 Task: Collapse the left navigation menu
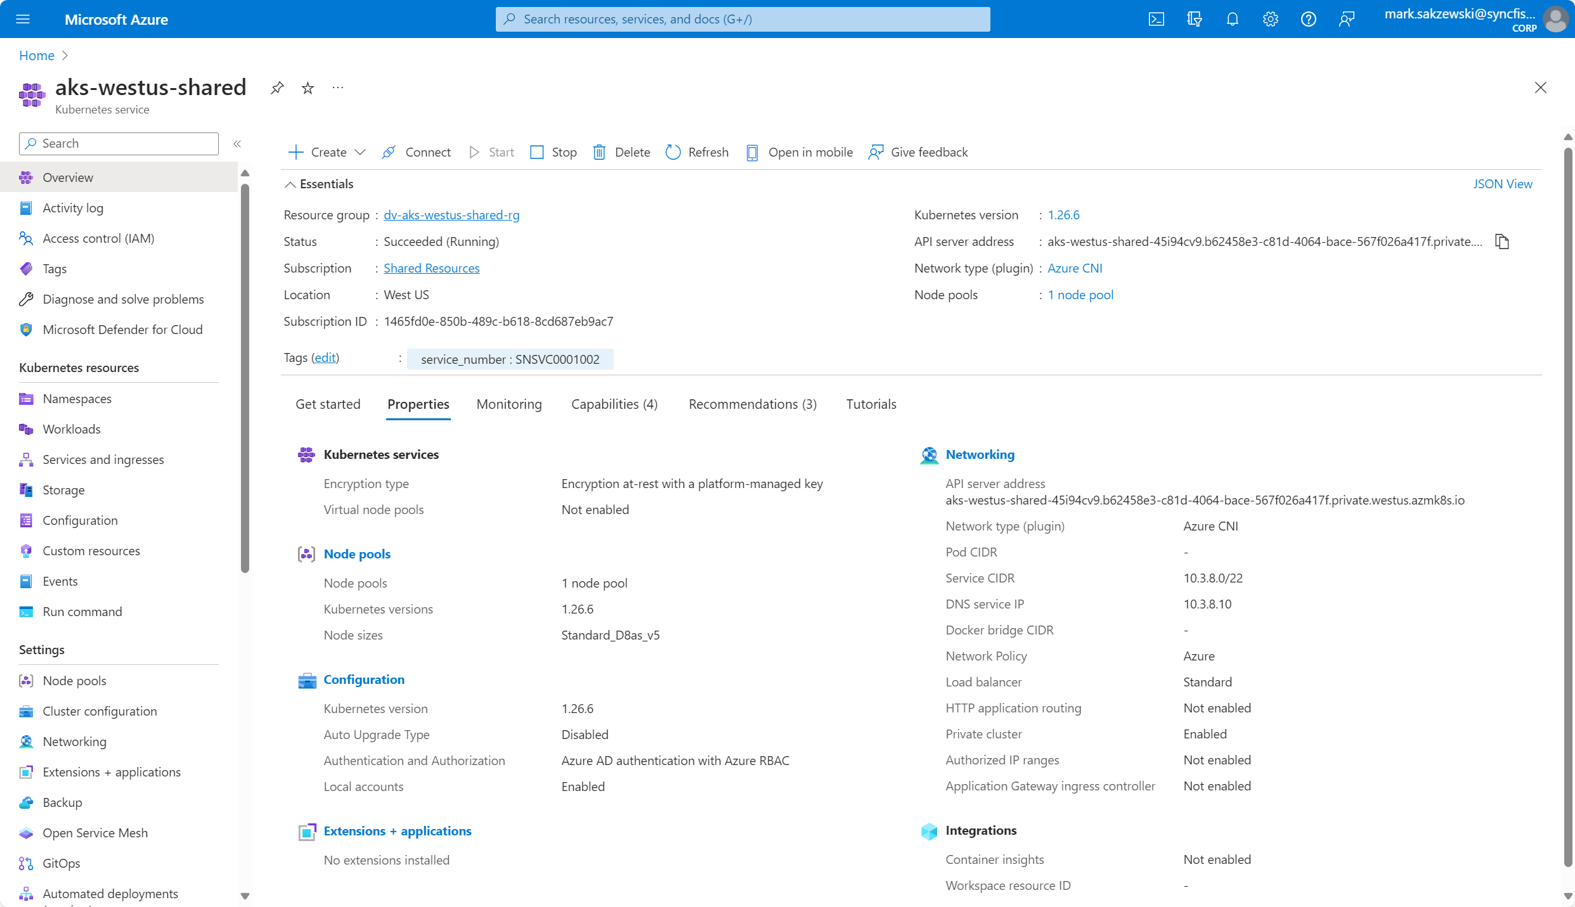coord(237,144)
